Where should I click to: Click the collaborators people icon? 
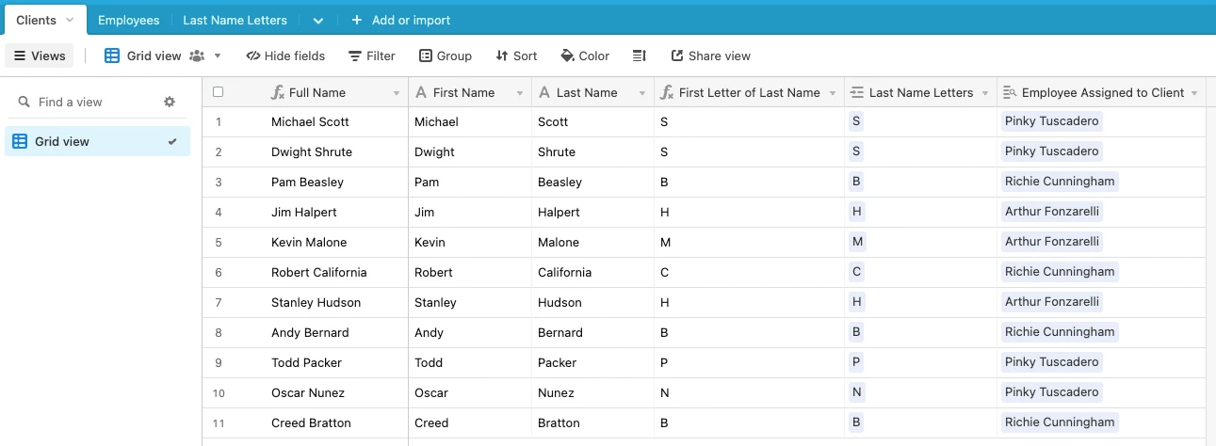tap(197, 56)
